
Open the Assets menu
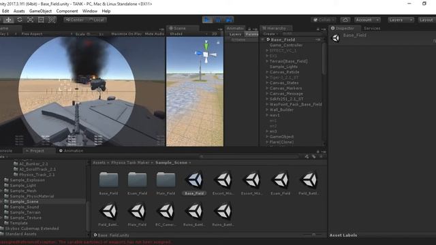[19, 11]
